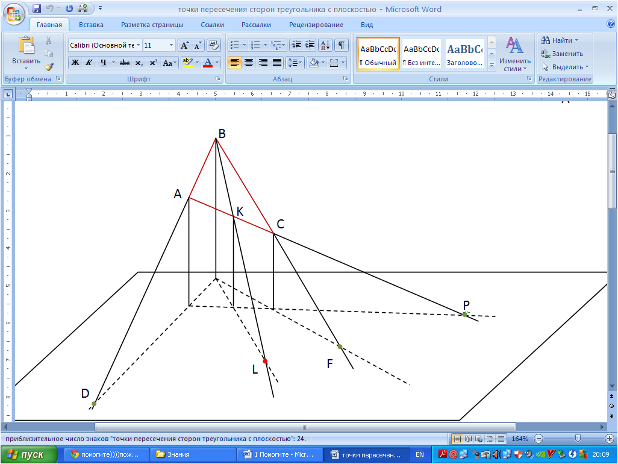
Task: Open line spacing dropdown
Action: point(295,62)
